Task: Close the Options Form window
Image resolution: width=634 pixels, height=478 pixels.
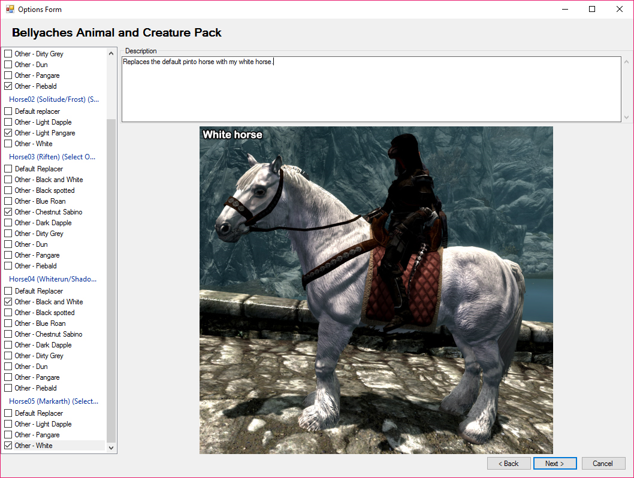Action: (x=620, y=9)
